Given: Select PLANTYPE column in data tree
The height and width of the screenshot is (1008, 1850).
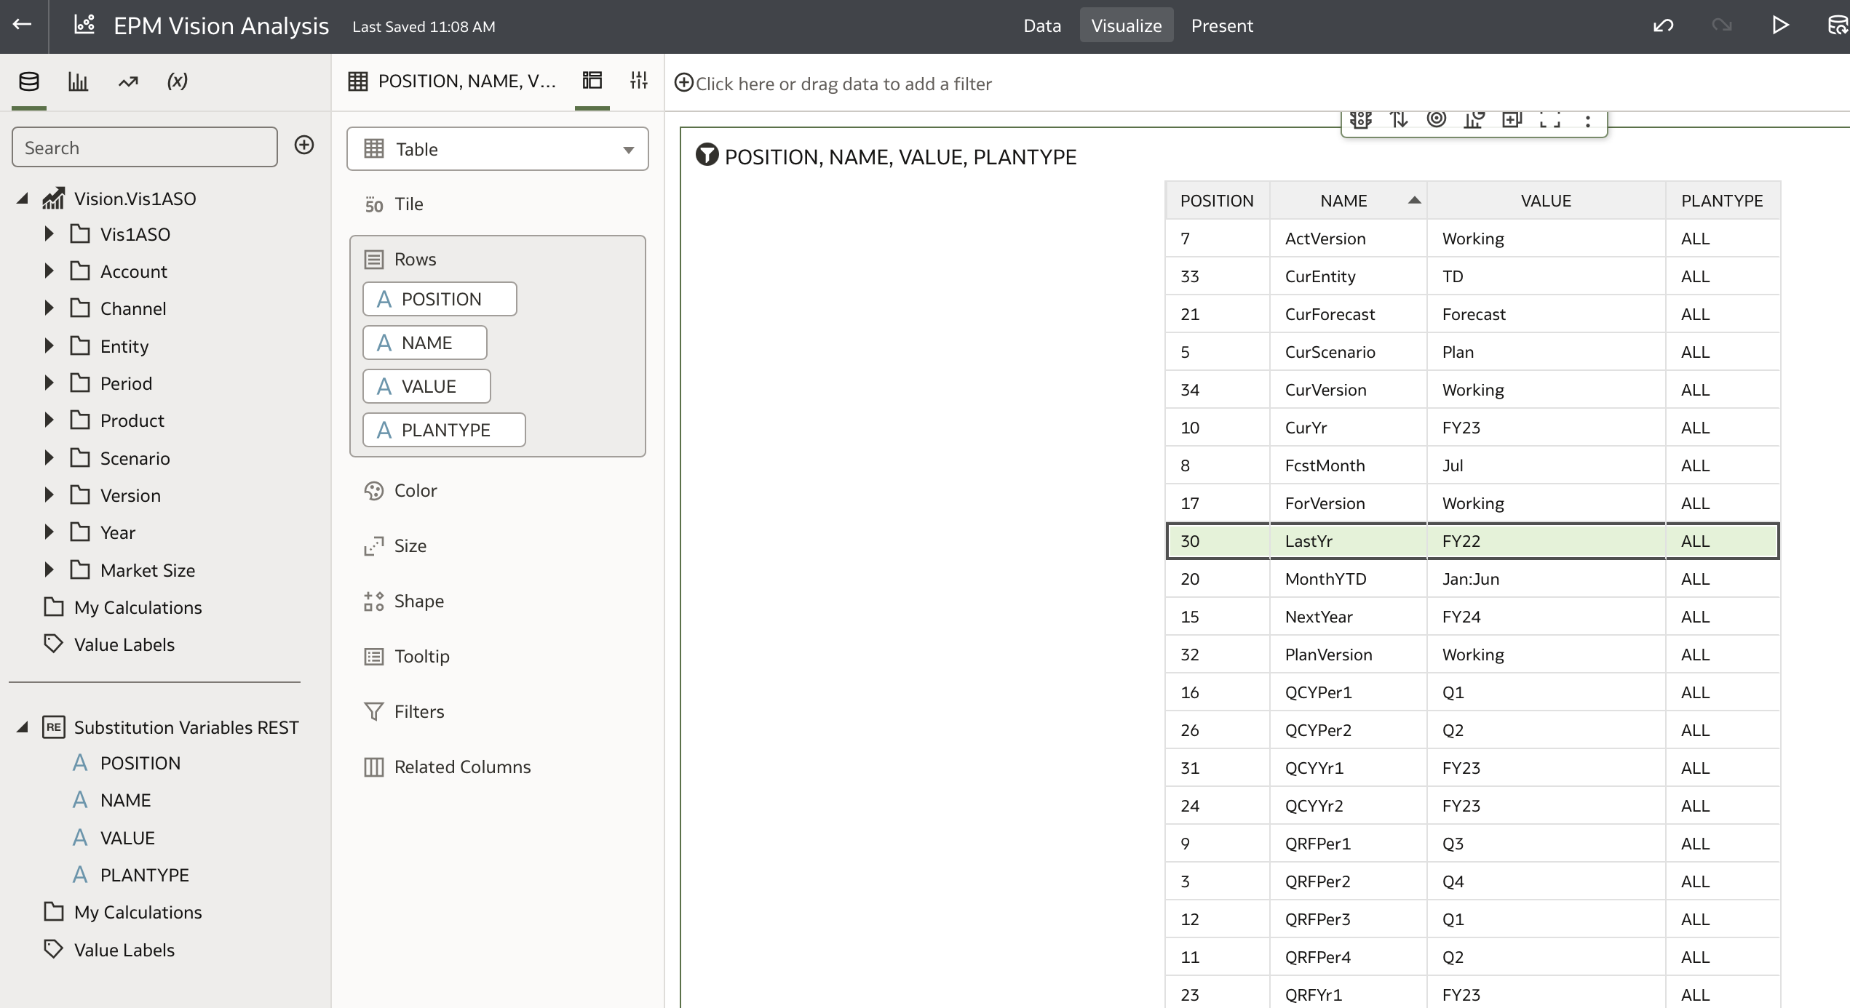Looking at the screenshot, I should coord(144,875).
